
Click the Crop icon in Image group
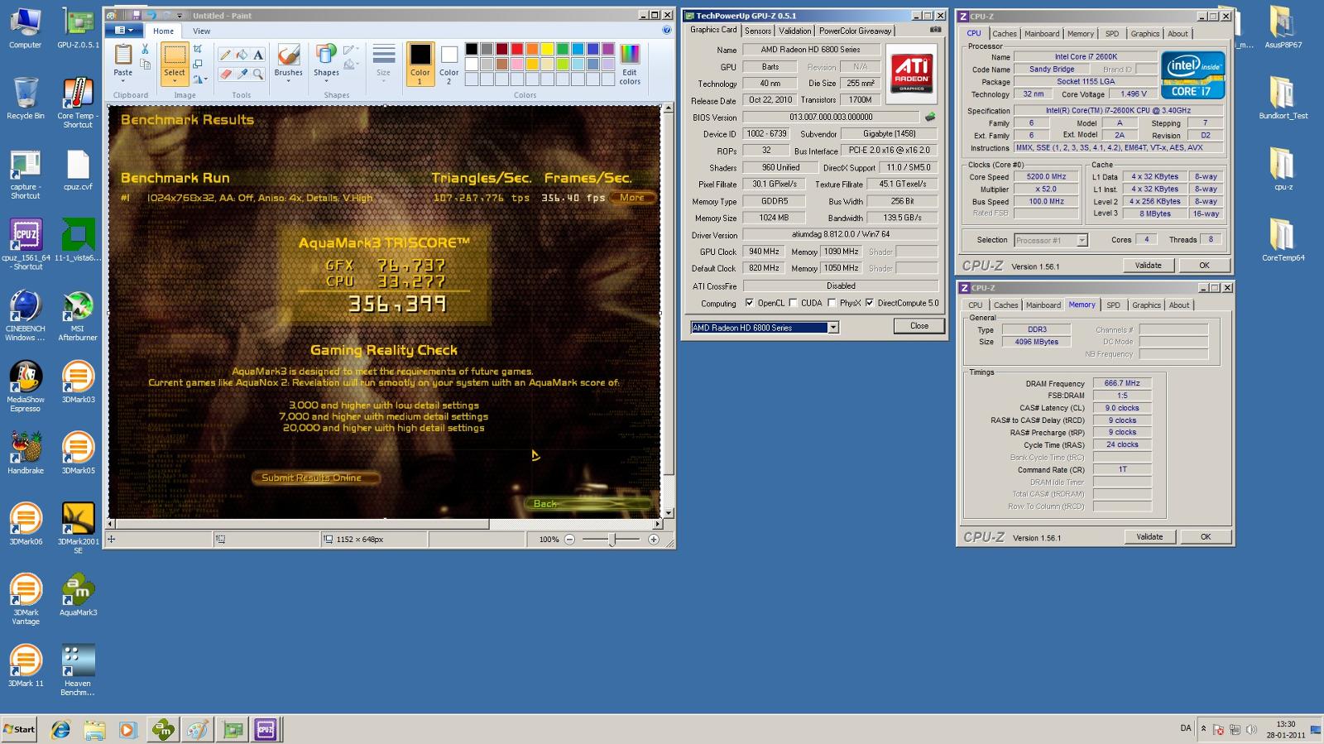pos(198,49)
